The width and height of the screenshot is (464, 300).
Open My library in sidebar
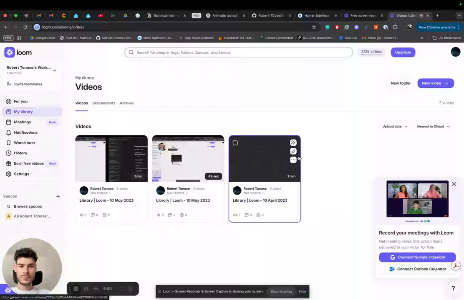(32, 111)
